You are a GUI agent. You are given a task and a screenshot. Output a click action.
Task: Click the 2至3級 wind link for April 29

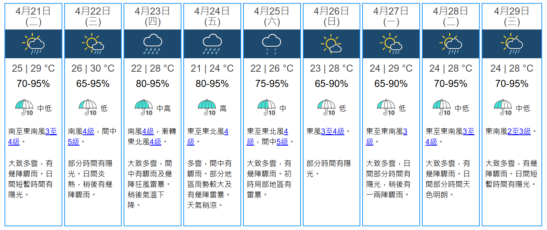point(519,131)
